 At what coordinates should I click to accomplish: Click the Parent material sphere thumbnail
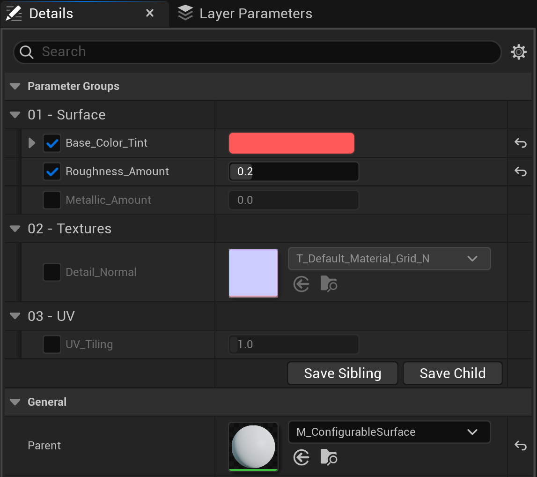(x=253, y=447)
